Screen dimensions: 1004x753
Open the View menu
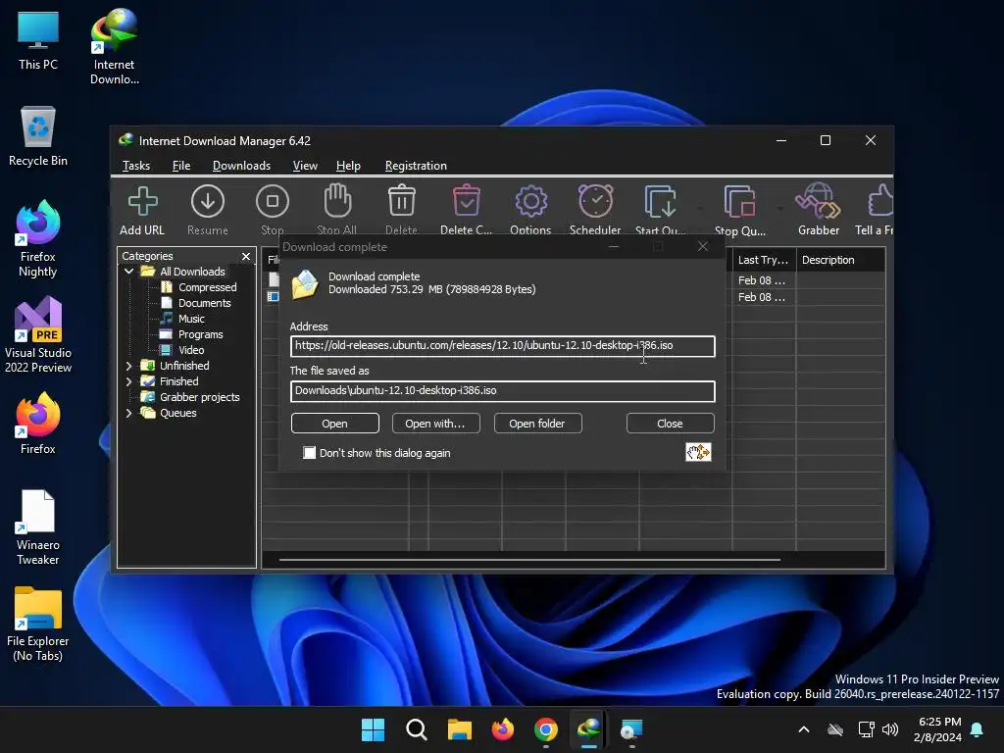(x=305, y=166)
